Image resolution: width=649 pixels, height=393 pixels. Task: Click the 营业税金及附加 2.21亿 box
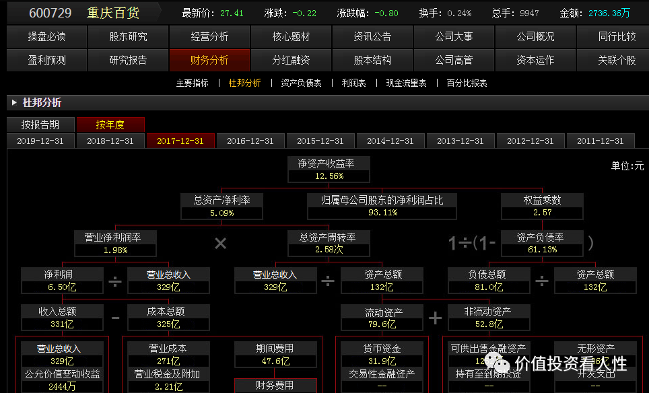pyautogui.click(x=168, y=380)
